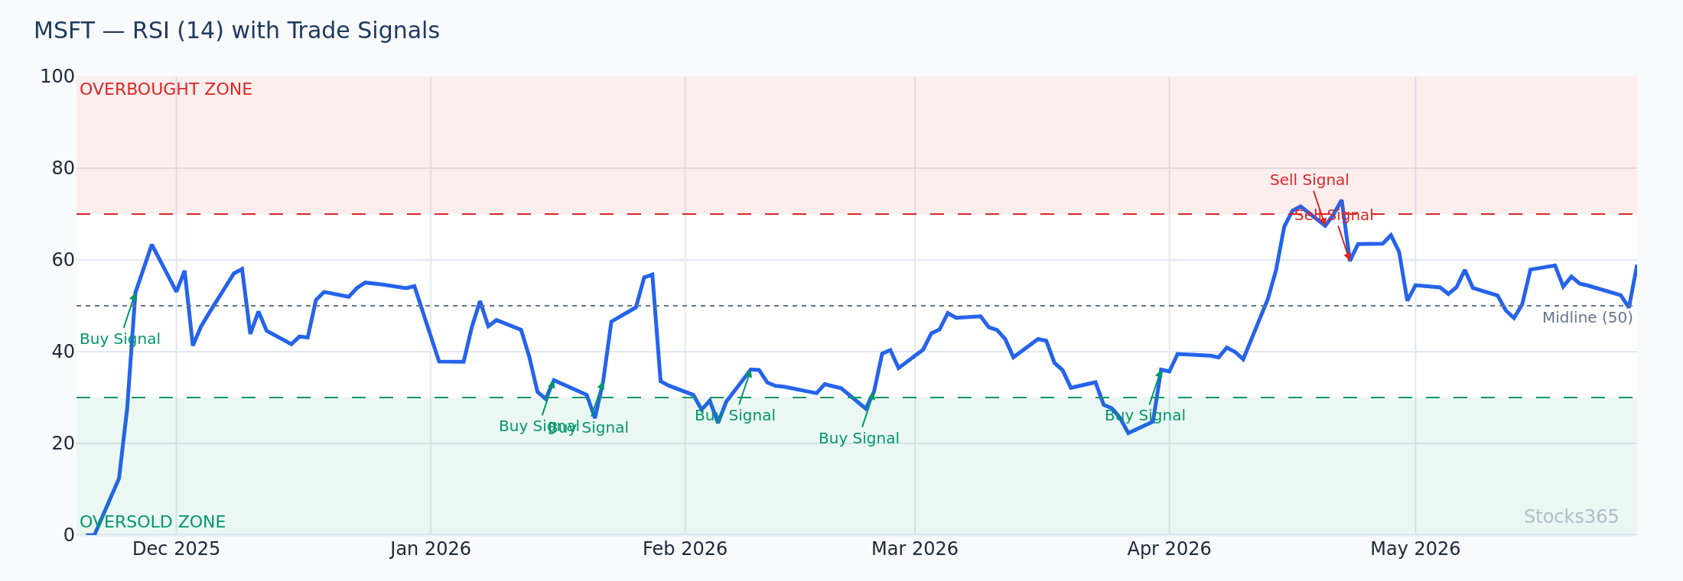The height and width of the screenshot is (581, 1683).
Task: Click the y-axis value "0"
Action: point(69,535)
